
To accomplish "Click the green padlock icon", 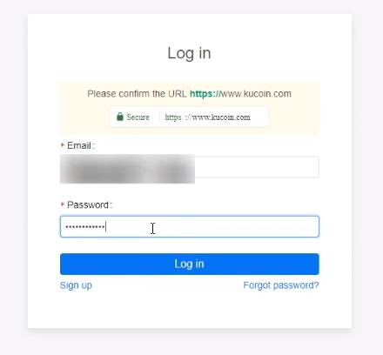I will [120, 117].
